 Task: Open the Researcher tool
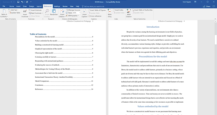click(54, 12)
